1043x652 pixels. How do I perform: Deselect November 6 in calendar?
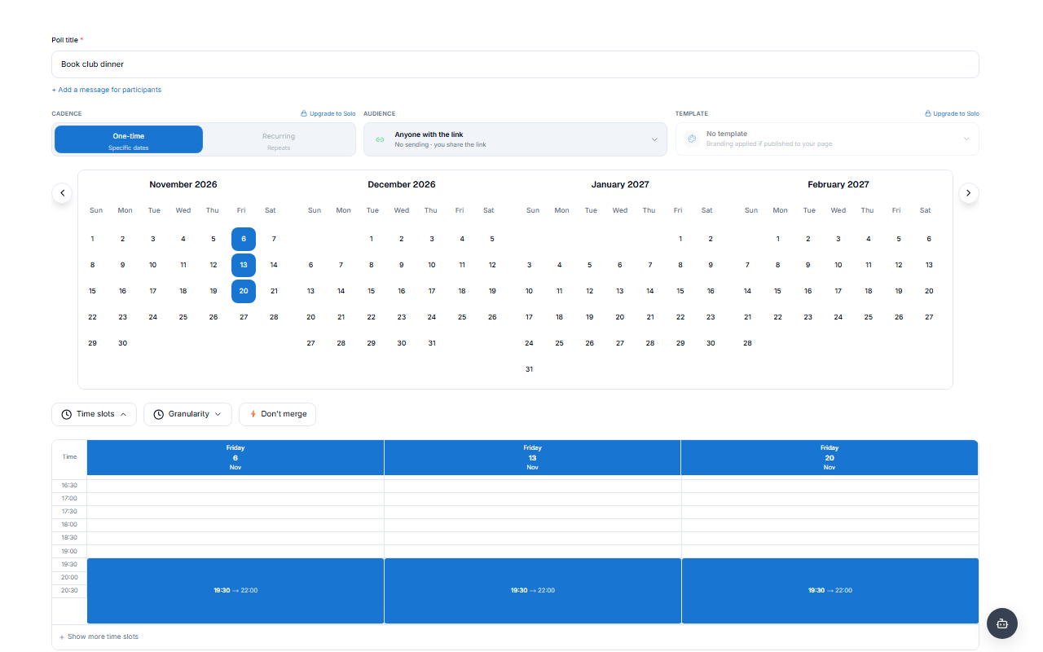(x=244, y=239)
